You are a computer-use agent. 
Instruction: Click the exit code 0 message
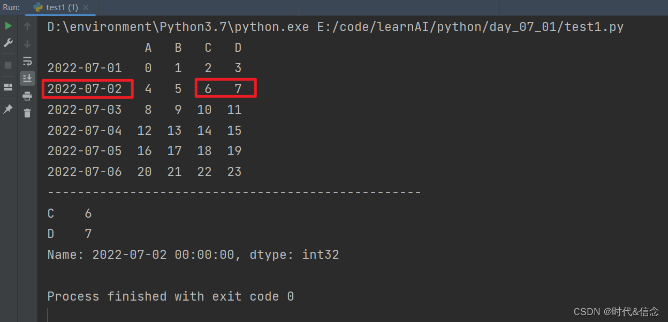point(169,296)
